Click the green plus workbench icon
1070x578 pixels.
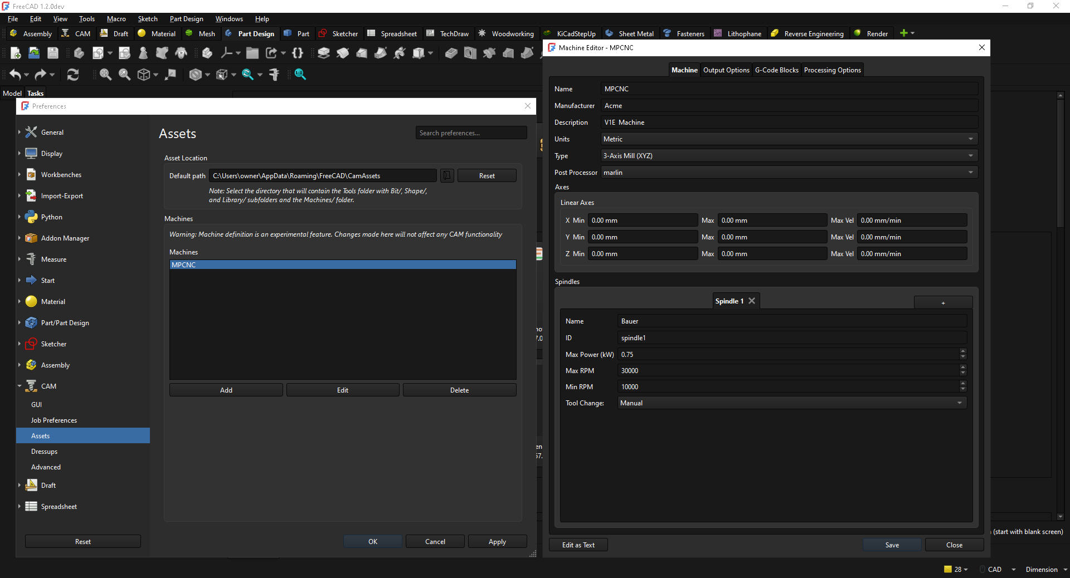(x=903, y=33)
